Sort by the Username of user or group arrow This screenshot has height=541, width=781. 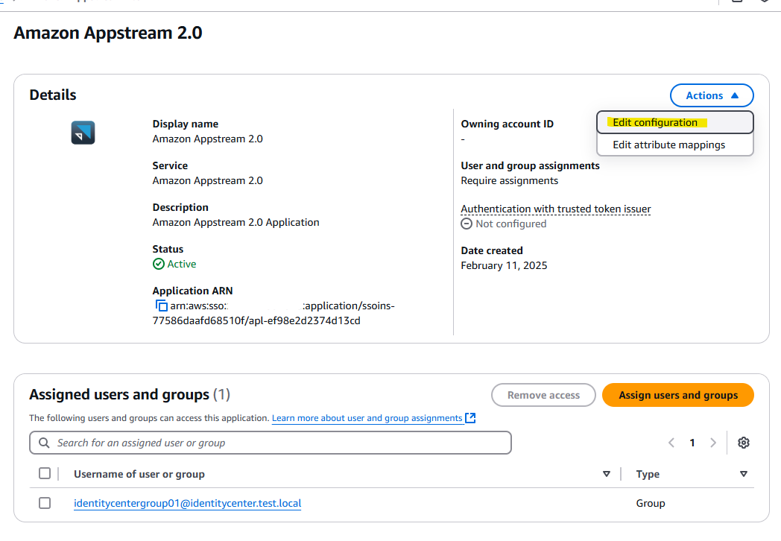click(606, 474)
